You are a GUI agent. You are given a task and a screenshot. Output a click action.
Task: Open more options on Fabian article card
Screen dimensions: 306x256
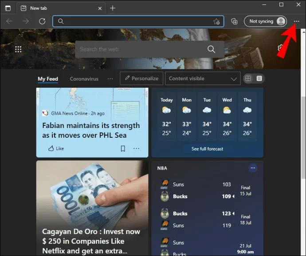point(136,148)
